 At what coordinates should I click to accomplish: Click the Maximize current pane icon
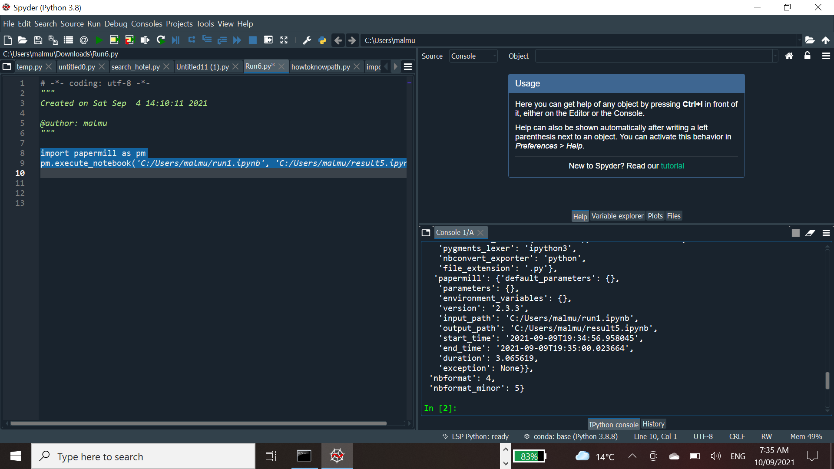click(x=284, y=40)
